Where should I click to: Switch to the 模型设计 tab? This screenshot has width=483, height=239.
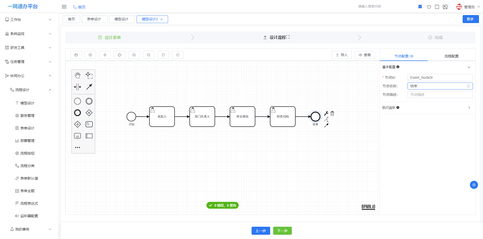pyautogui.click(x=122, y=19)
